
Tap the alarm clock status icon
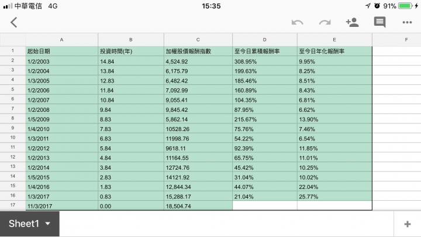[x=377, y=6]
